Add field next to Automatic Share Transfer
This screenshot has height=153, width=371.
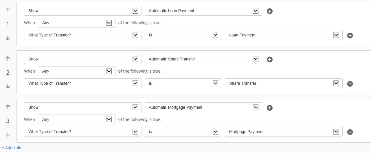coord(269,60)
